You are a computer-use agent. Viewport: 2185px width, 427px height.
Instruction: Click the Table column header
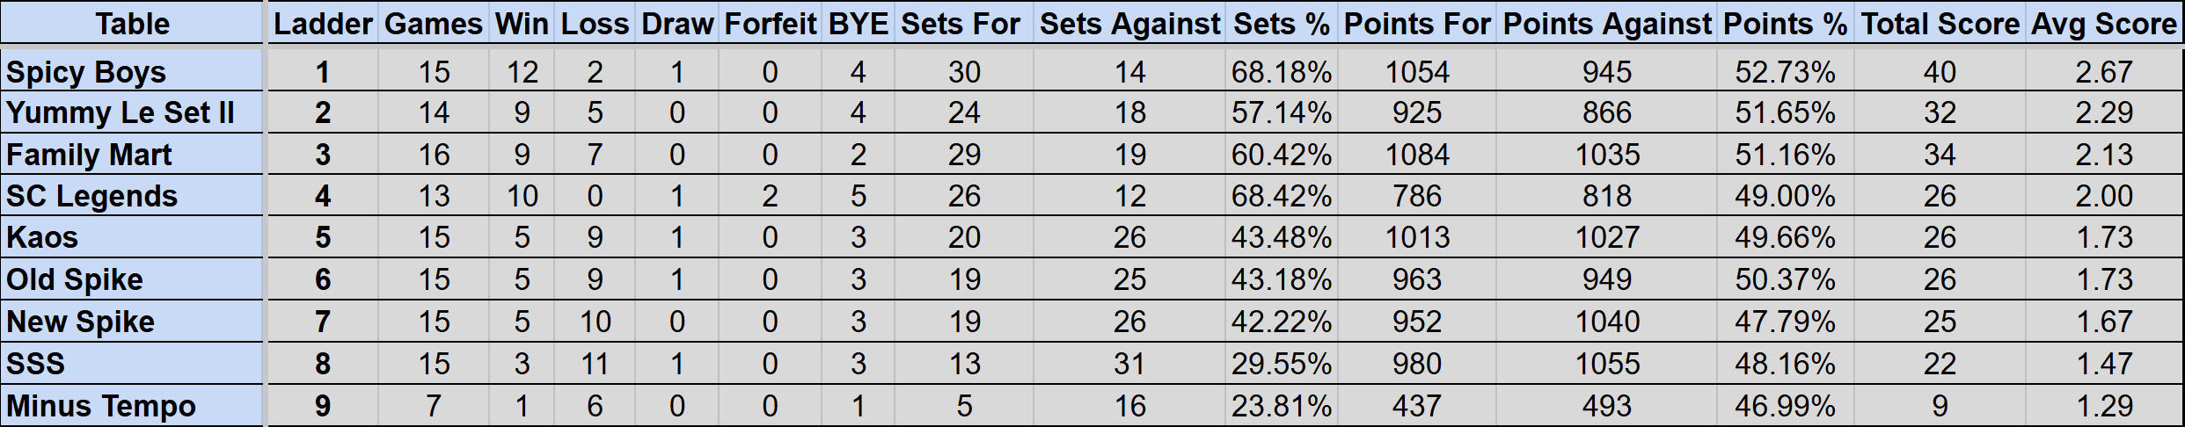132,24
